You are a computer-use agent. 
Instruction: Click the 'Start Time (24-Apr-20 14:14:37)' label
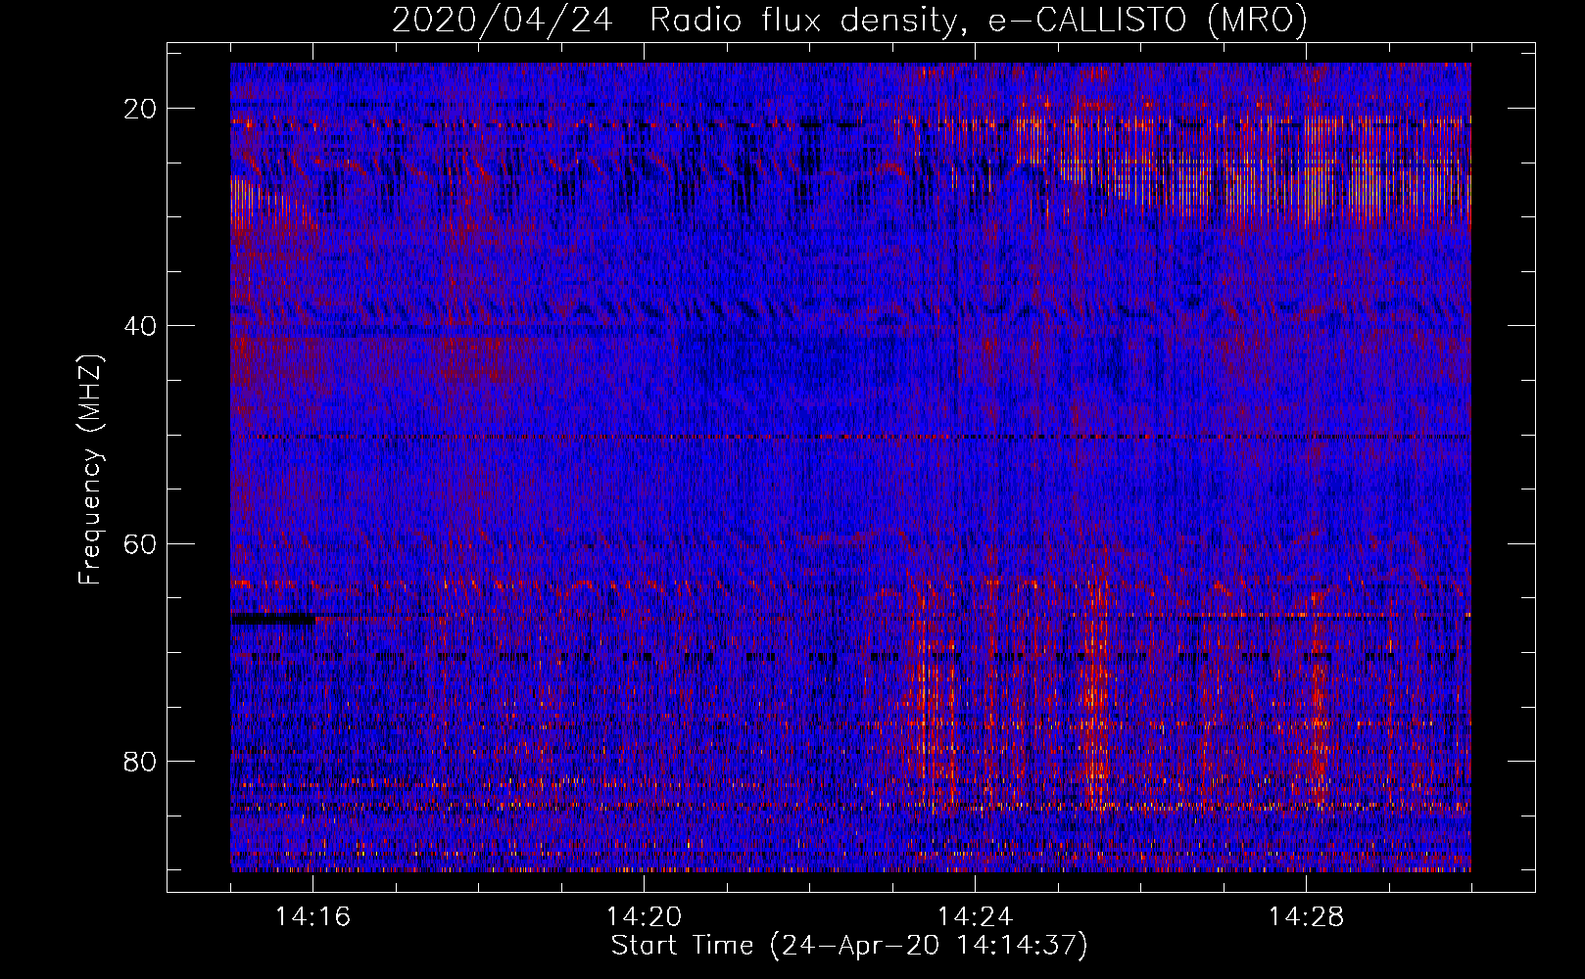tap(849, 946)
